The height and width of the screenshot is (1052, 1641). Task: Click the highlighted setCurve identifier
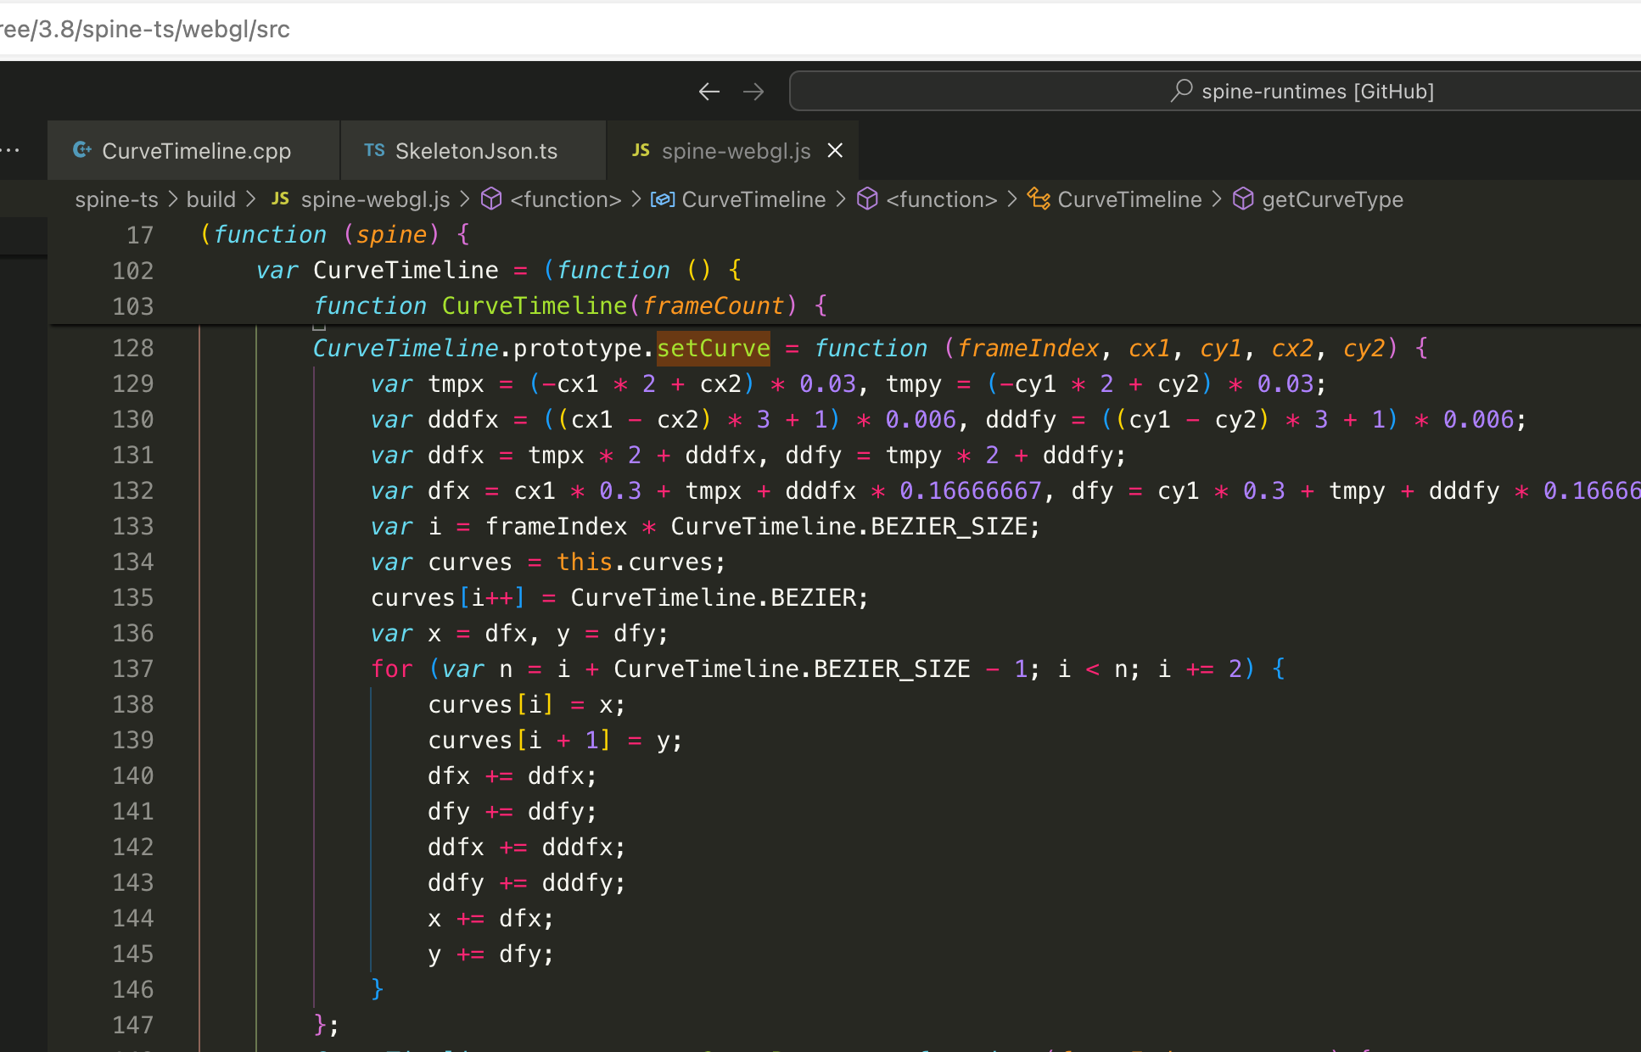(x=713, y=348)
